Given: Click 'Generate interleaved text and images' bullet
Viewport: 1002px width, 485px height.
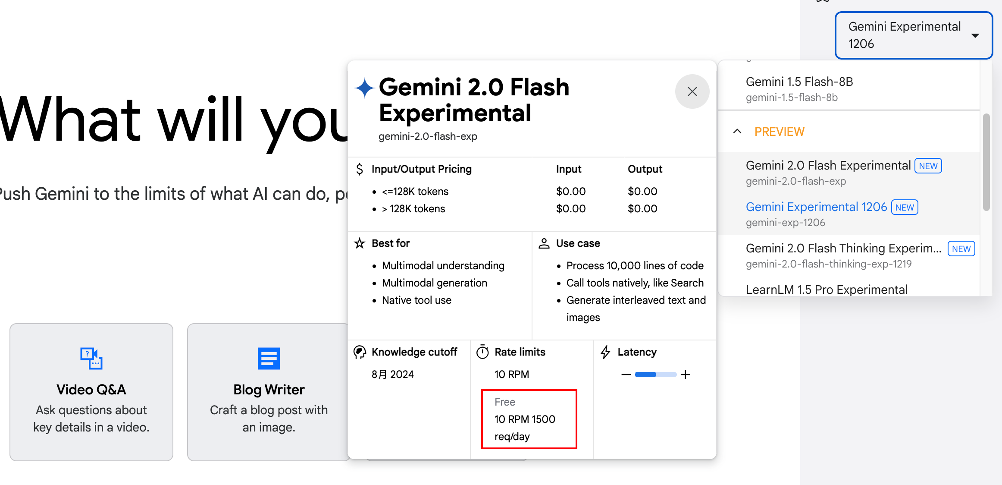Looking at the screenshot, I should pyautogui.click(x=636, y=309).
